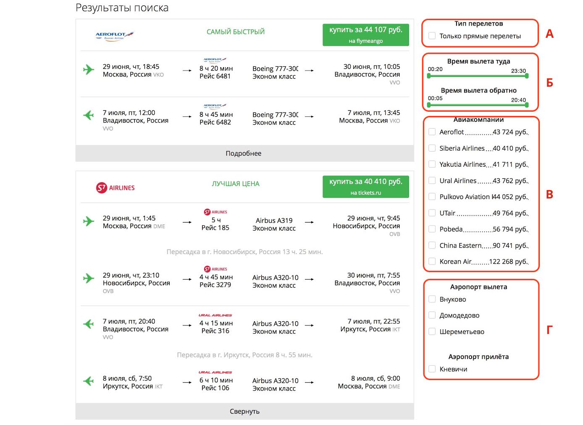This screenshot has height=425, width=583.
Task: Enable Только прямые перелеты checkbox
Action: (432, 36)
